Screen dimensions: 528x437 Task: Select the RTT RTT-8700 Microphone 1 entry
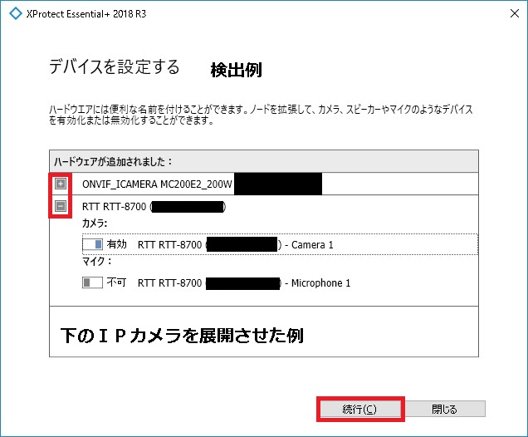(244, 283)
